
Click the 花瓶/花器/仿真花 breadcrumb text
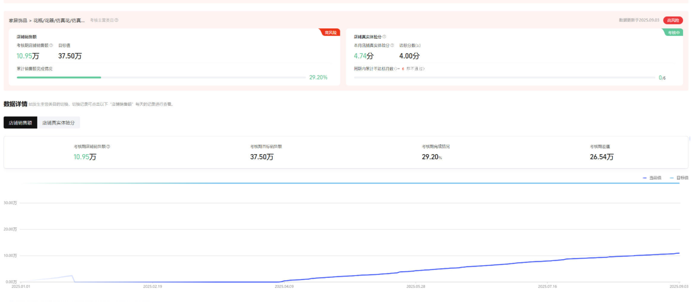[59, 21]
